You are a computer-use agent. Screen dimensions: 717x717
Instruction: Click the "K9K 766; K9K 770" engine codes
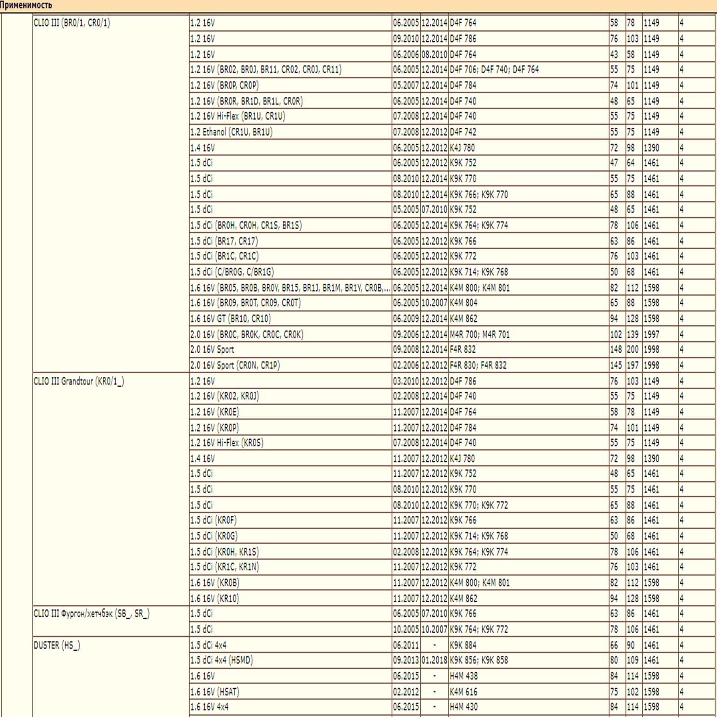(479, 194)
